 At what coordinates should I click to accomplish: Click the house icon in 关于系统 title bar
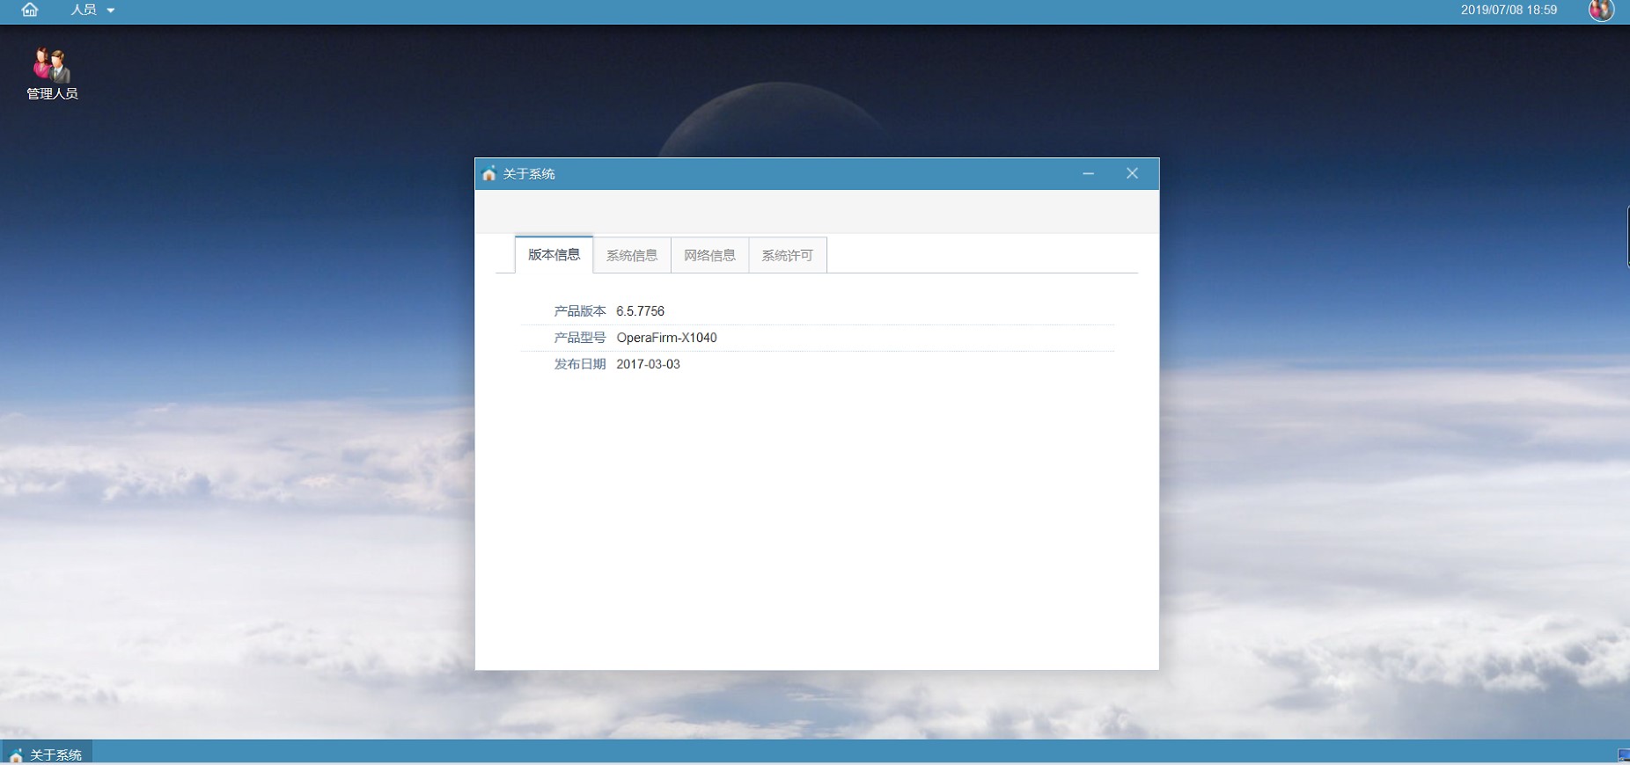pos(489,174)
